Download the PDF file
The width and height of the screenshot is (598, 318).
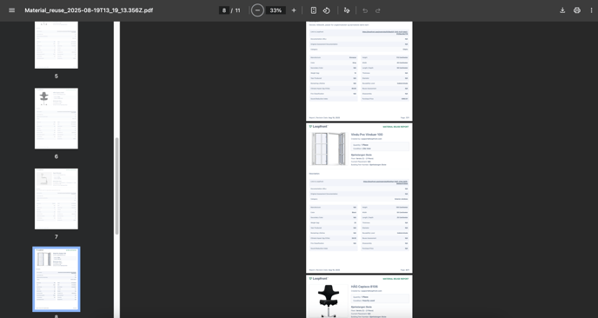[x=562, y=10]
